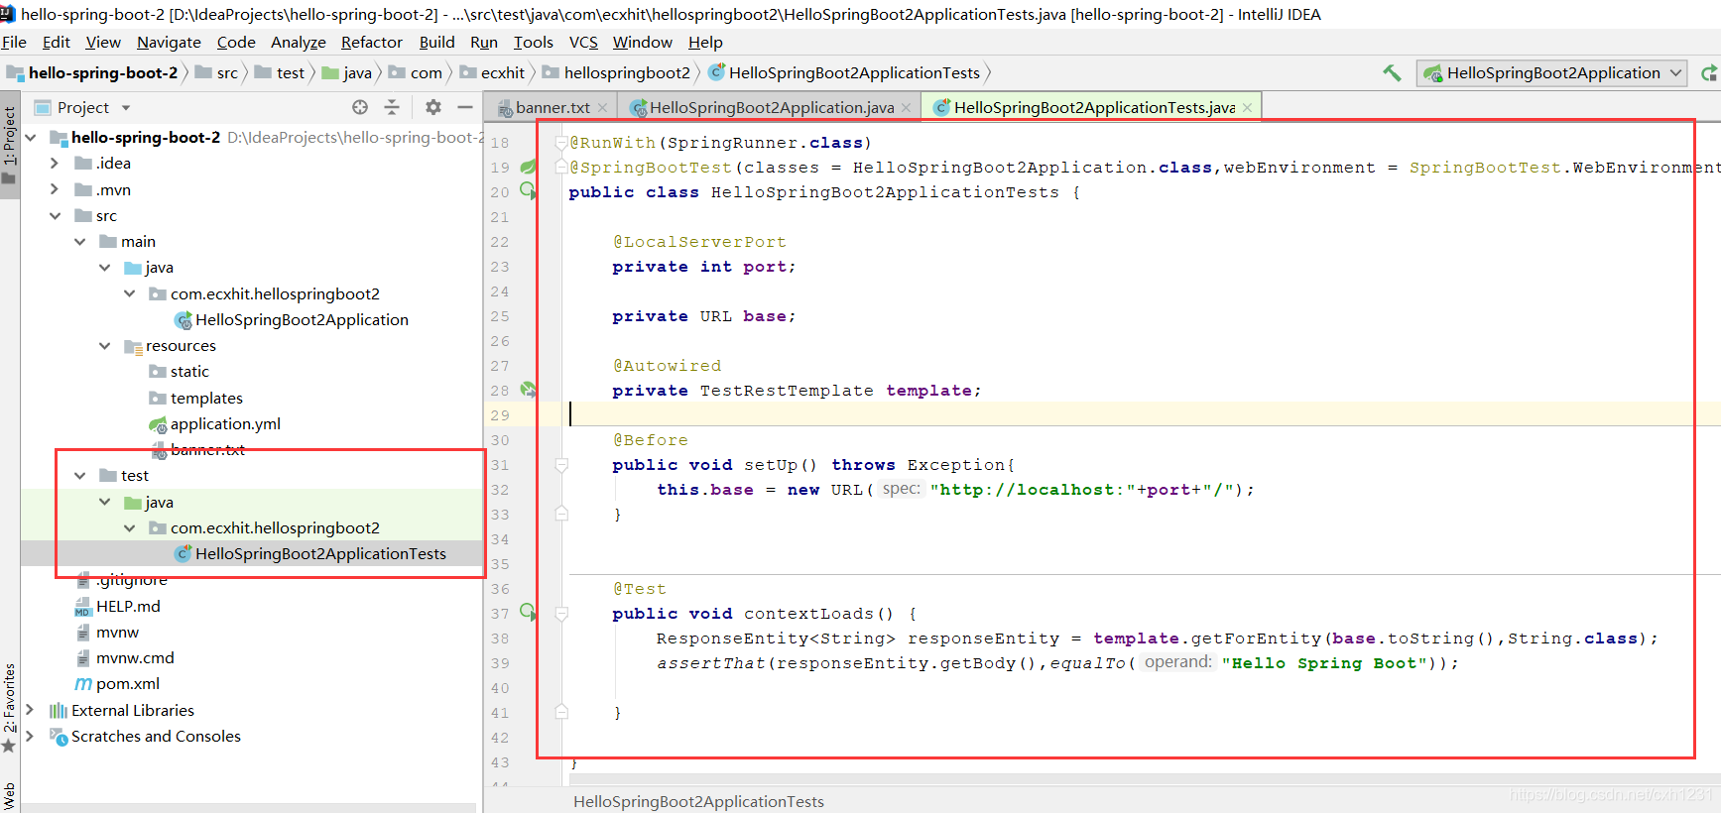Expand the .mvn folder arrow
This screenshot has height=813, width=1721.
55,189
